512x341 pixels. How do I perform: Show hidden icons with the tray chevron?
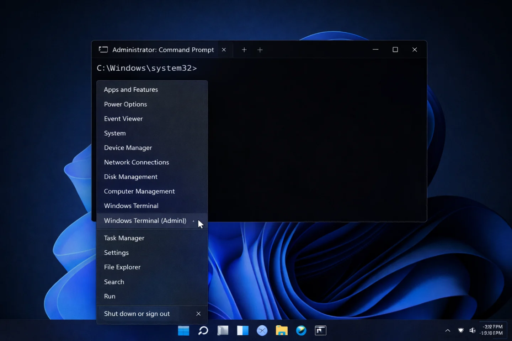[x=448, y=330]
